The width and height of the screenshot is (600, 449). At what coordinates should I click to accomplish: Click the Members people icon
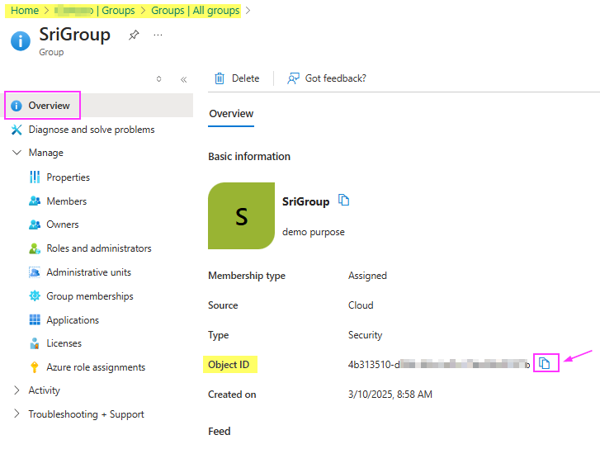coord(35,201)
